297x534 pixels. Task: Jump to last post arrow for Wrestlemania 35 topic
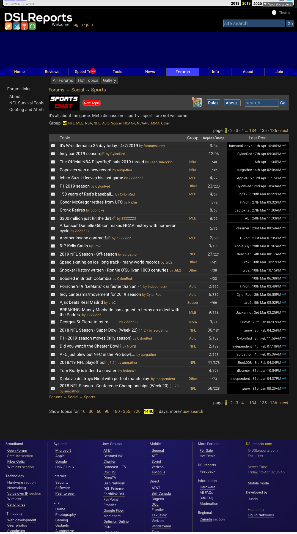(x=284, y=145)
